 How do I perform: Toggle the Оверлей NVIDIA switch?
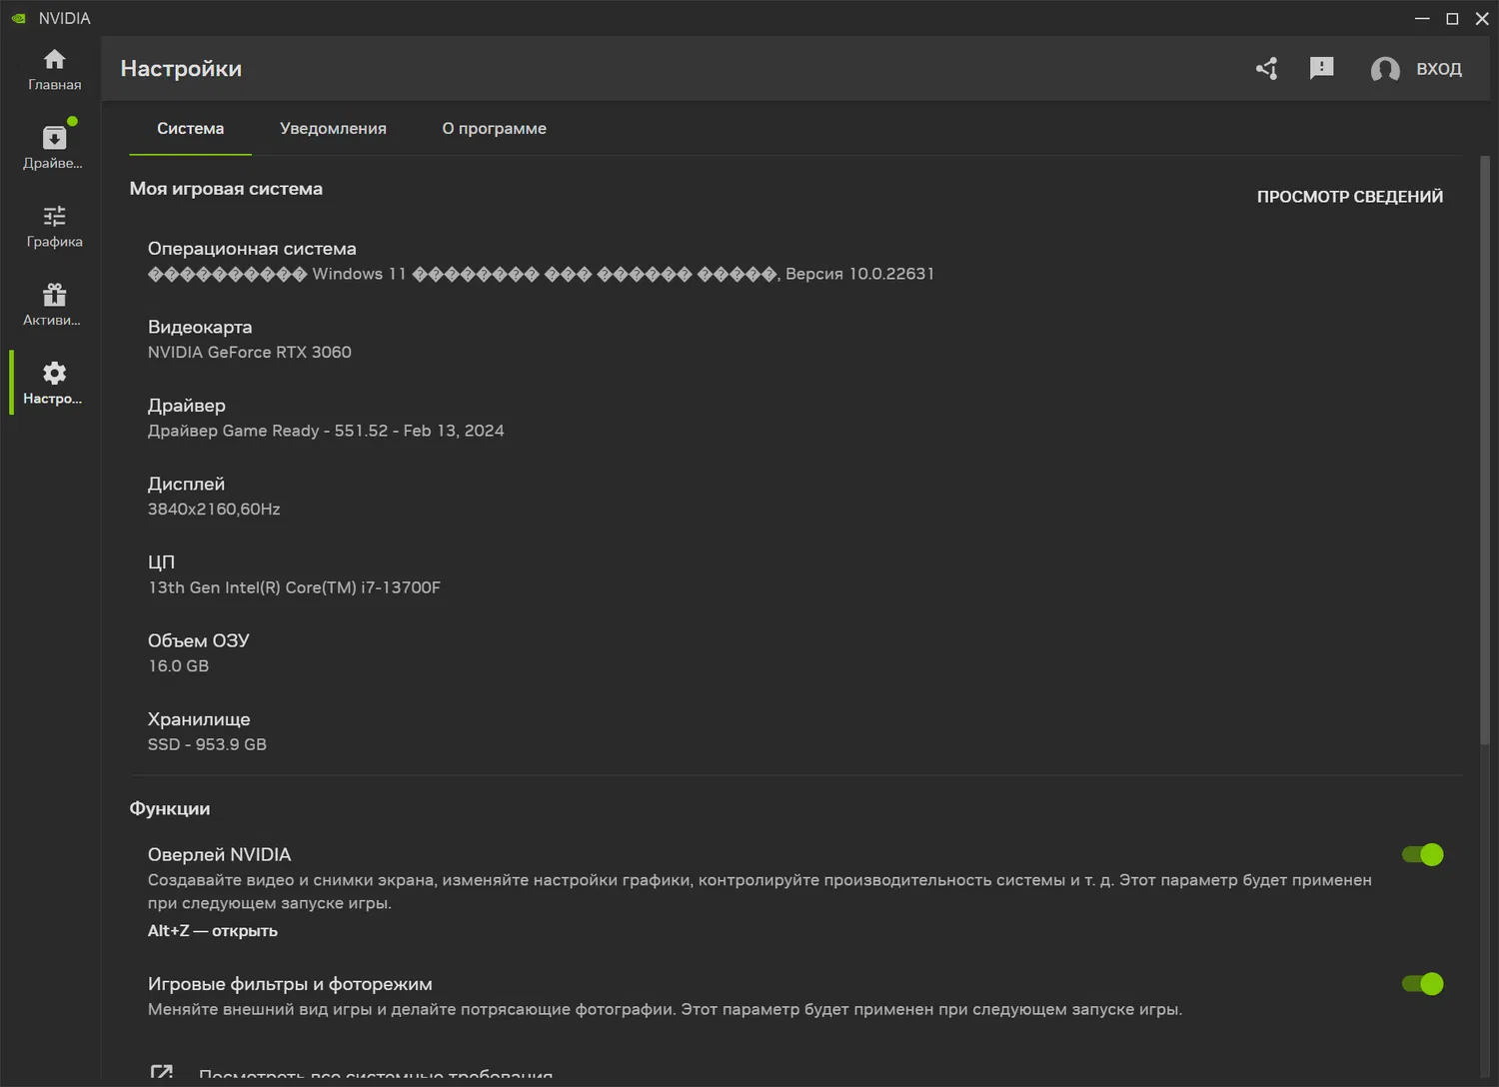click(1423, 854)
